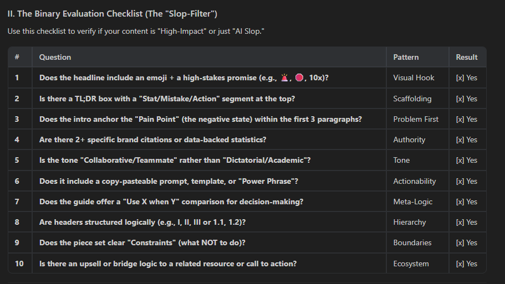Toggle the [x] Yes result for Ecosystem row
505x284 pixels.
[466, 264]
